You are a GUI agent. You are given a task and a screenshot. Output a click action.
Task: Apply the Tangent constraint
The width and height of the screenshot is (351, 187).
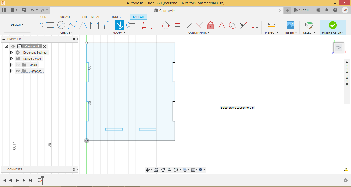166,25
